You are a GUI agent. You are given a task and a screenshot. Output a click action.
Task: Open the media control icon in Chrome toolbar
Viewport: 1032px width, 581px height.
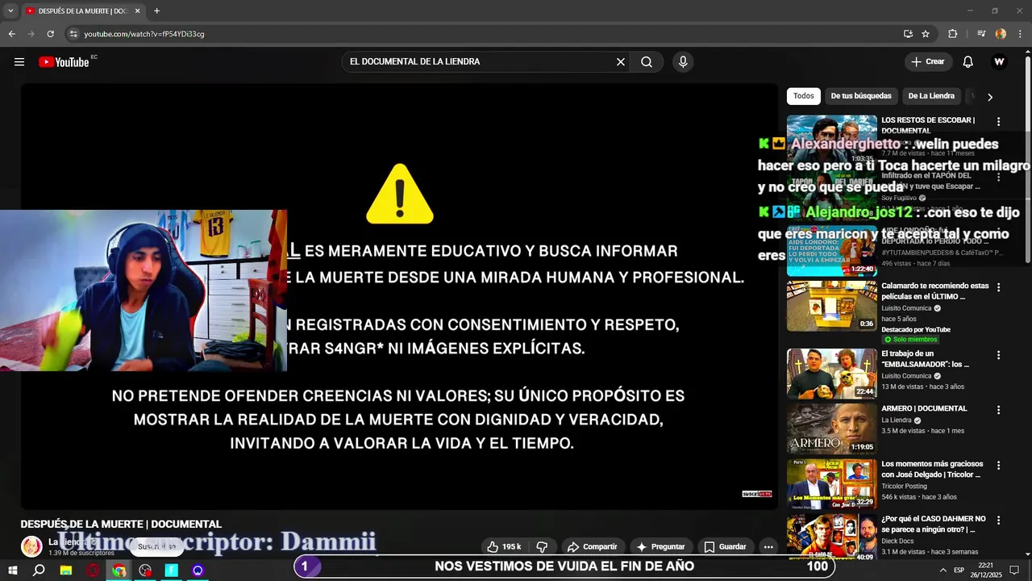pos(981,34)
